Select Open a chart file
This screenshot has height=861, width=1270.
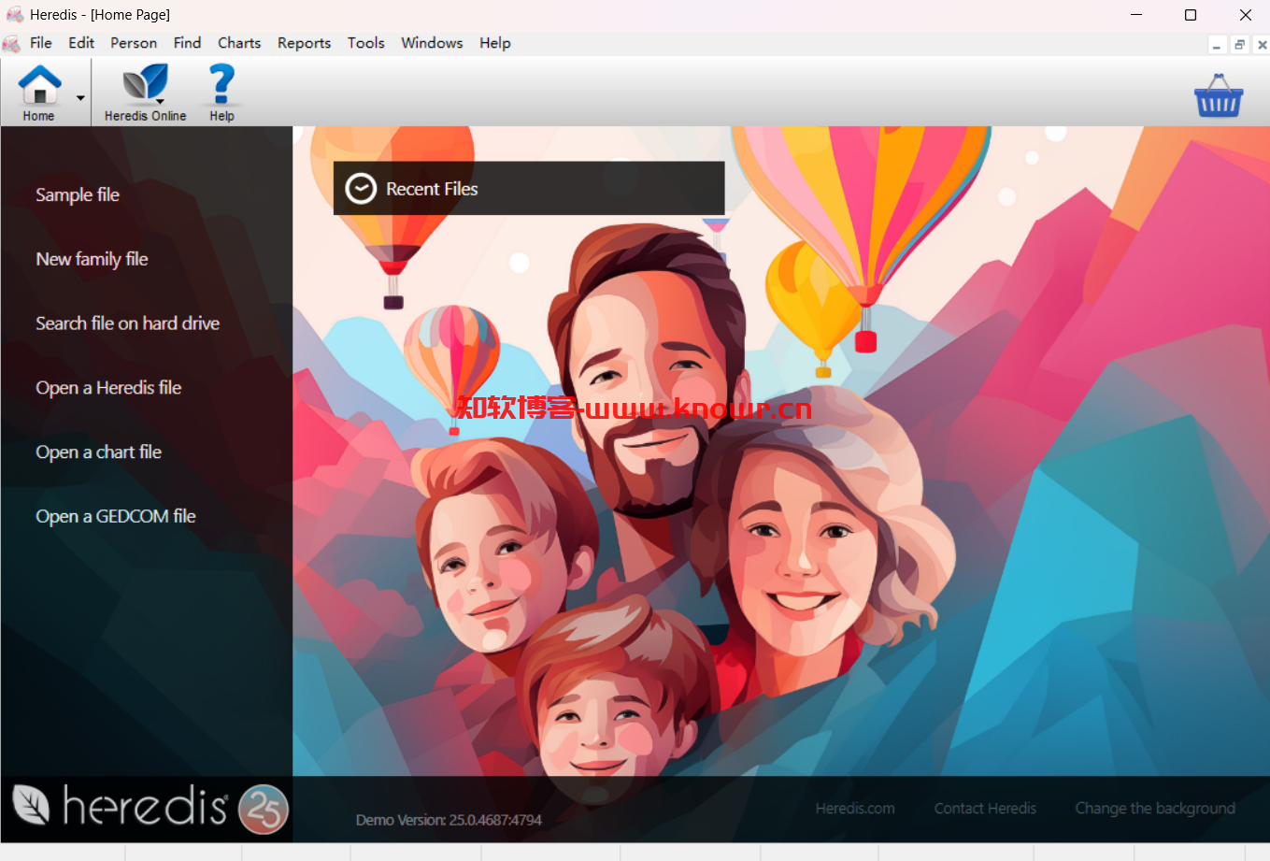pos(98,452)
